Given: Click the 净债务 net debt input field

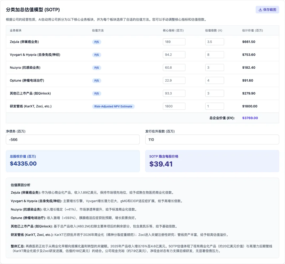Looking at the screenshot, I should [x=73, y=139].
